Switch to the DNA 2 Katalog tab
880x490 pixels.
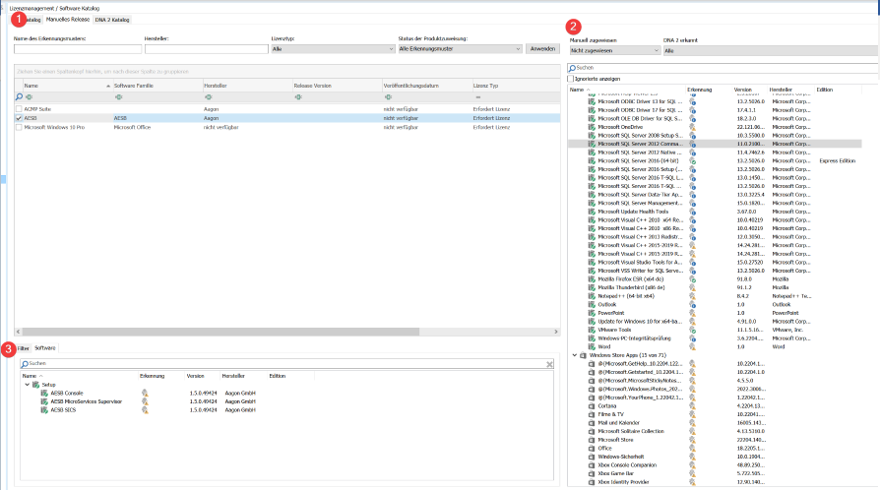click(112, 20)
